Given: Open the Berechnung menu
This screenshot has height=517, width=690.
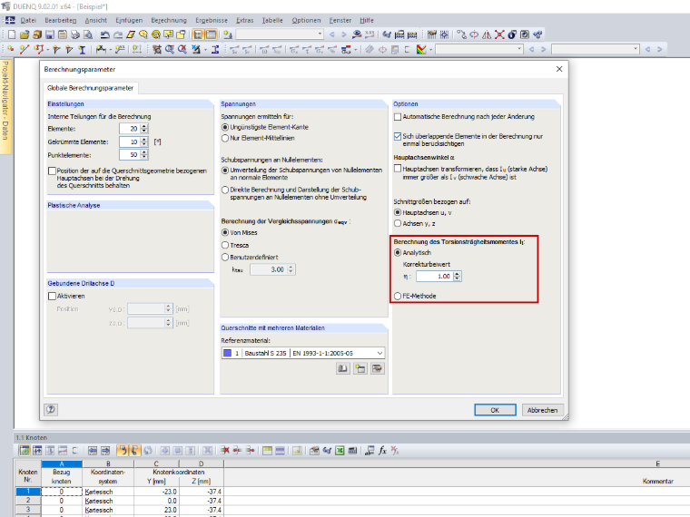Looking at the screenshot, I should (x=169, y=20).
